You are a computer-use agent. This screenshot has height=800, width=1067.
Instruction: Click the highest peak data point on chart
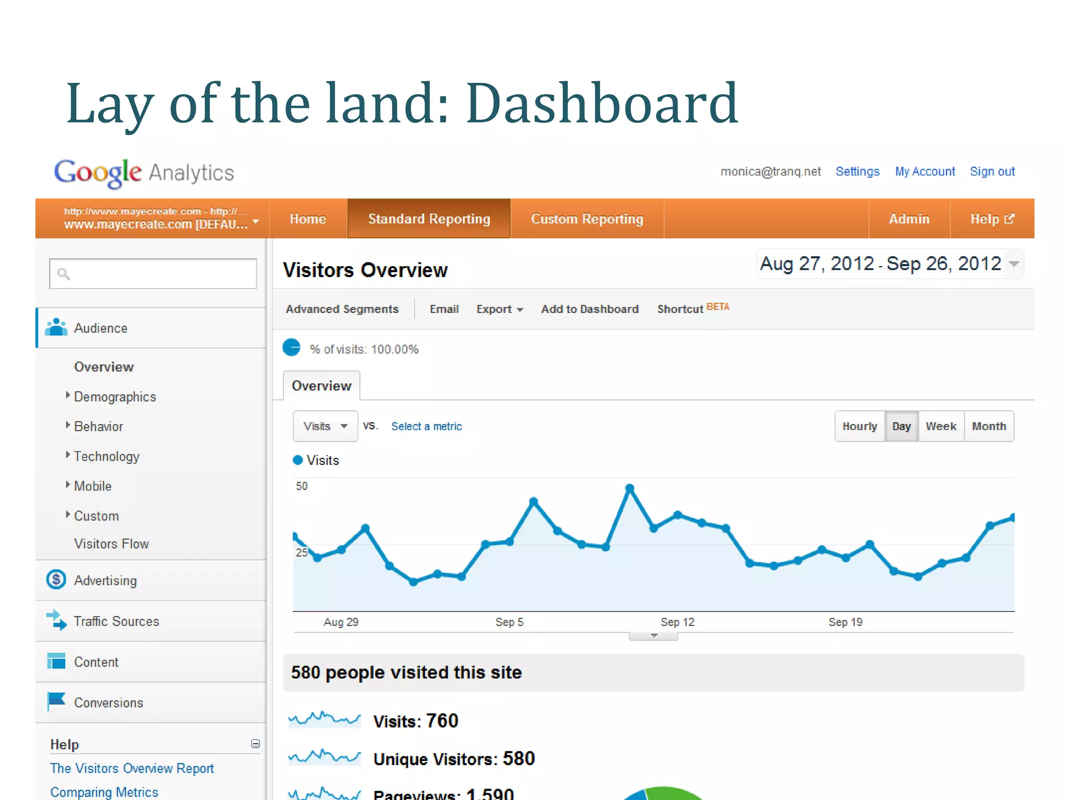(629, 488)
